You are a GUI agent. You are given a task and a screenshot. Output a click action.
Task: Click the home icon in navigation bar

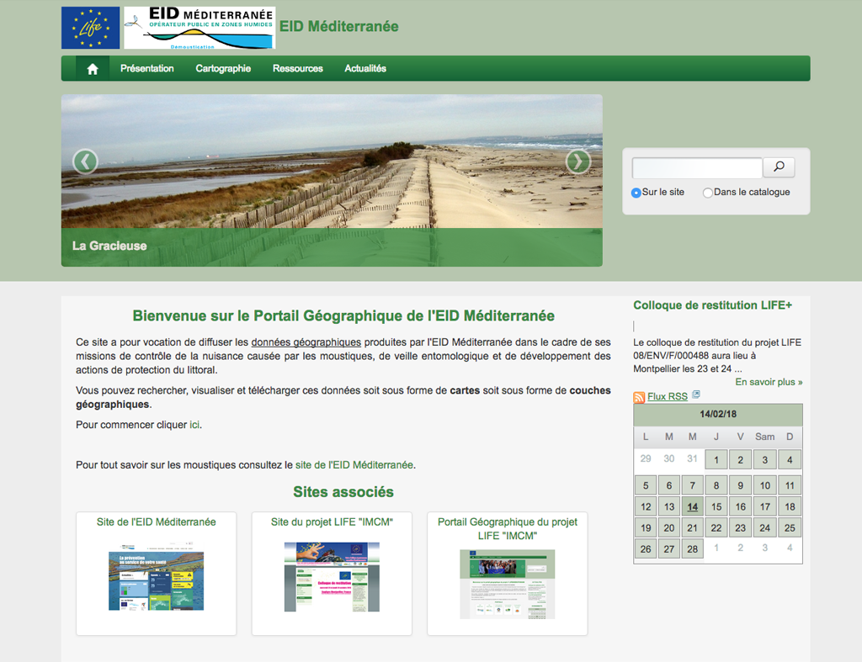pyautogui.click(x=93, y=69)
